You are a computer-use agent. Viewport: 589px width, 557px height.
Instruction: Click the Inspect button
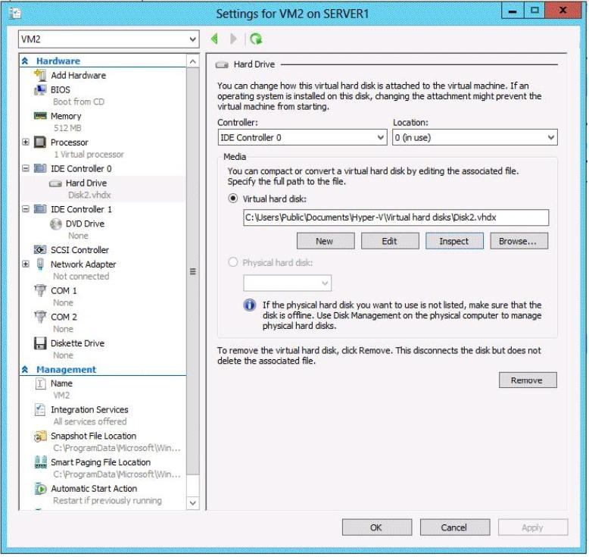tap(453, 241)
